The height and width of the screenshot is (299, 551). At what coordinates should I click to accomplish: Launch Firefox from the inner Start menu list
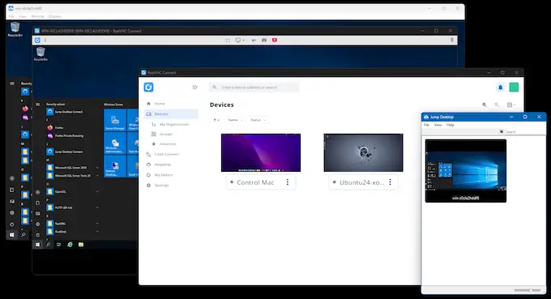click(56, 127)
